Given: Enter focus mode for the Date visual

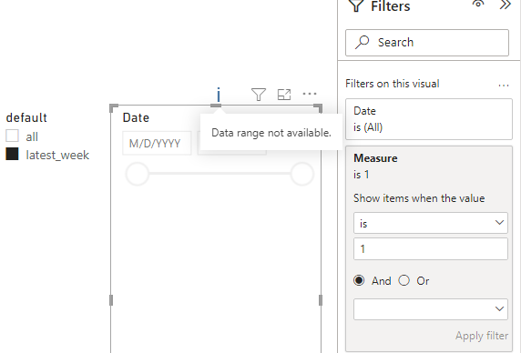Looking at the screenshot, I should 284,95.
